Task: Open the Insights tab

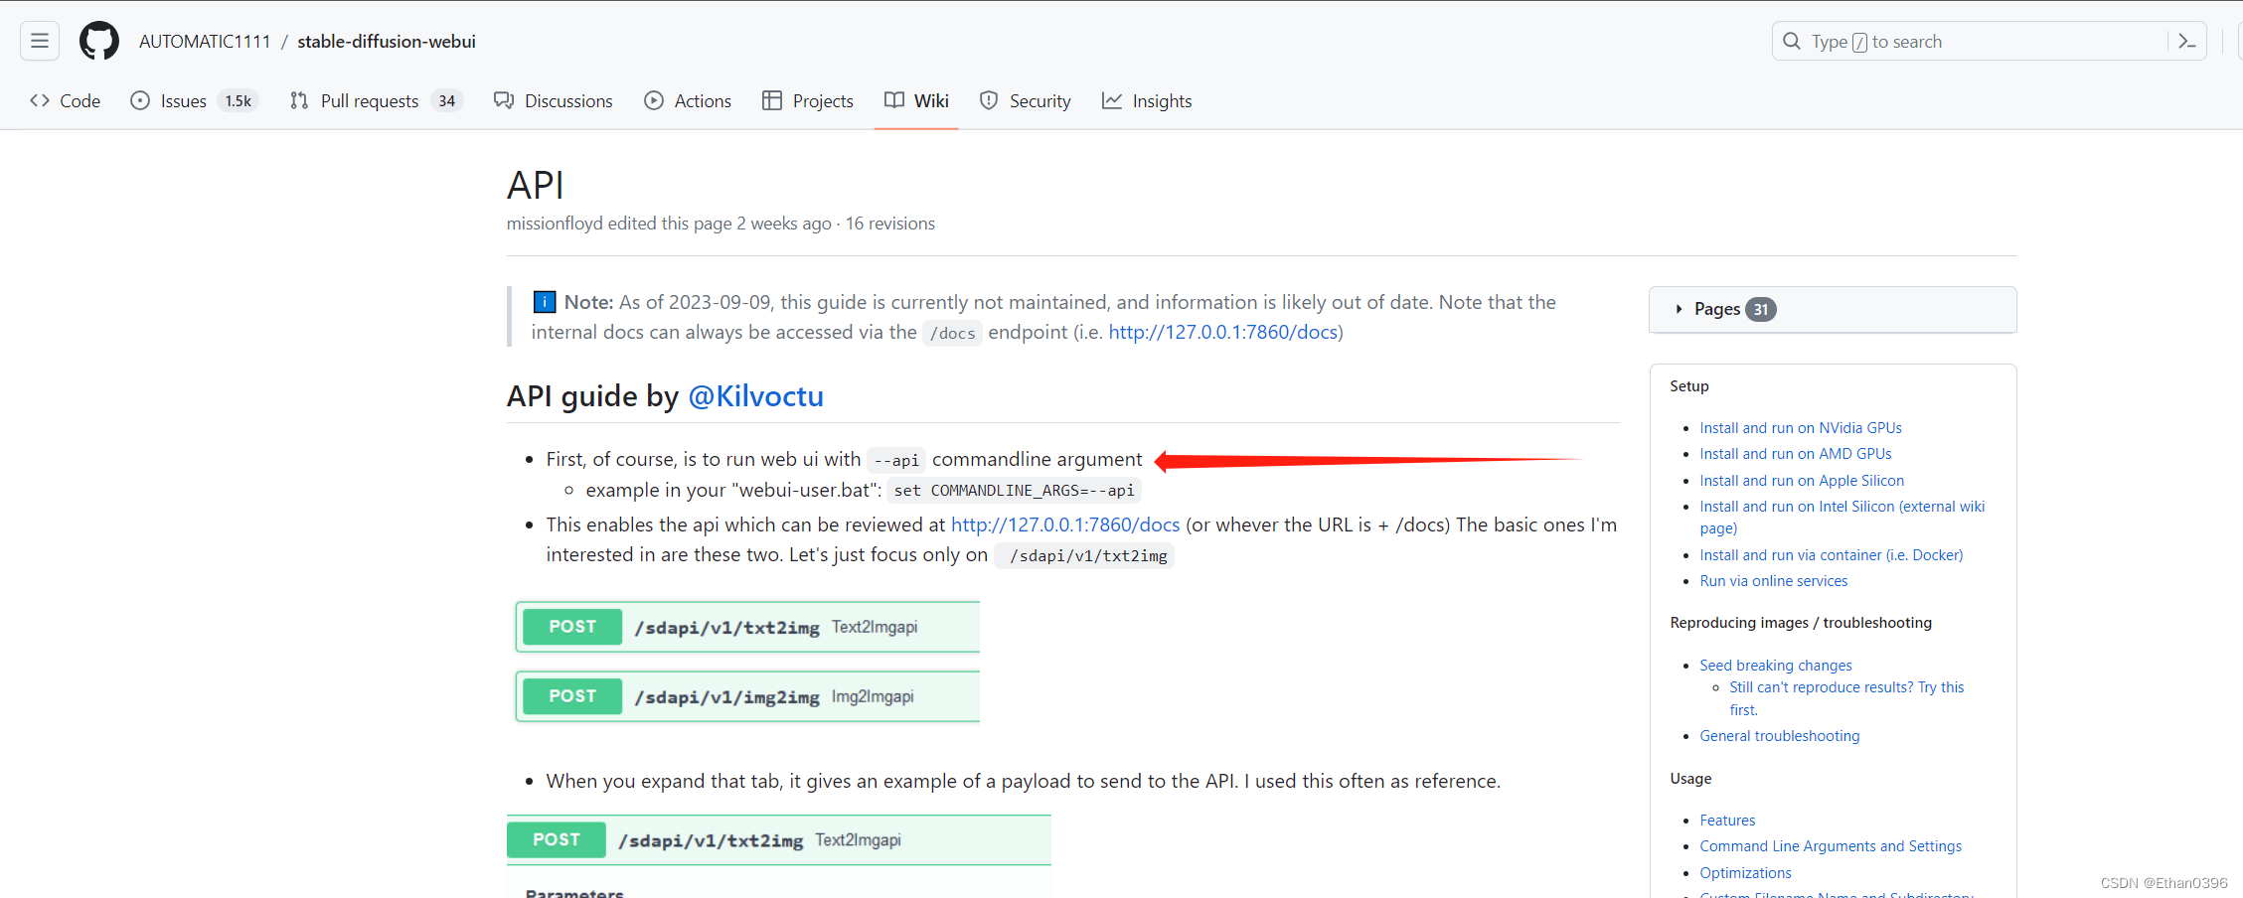Action: tap(1147, 100)
